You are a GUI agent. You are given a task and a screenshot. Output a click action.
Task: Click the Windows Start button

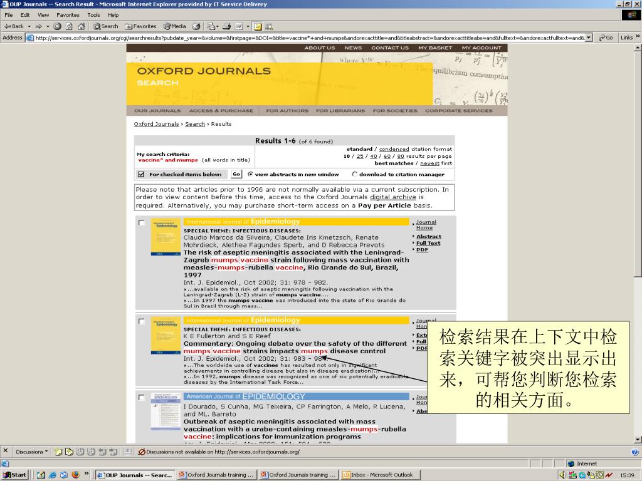[14, 475]
